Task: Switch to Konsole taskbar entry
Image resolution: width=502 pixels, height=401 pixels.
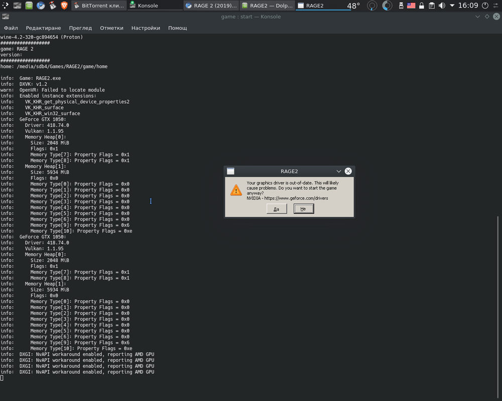Action: point(155,6)
